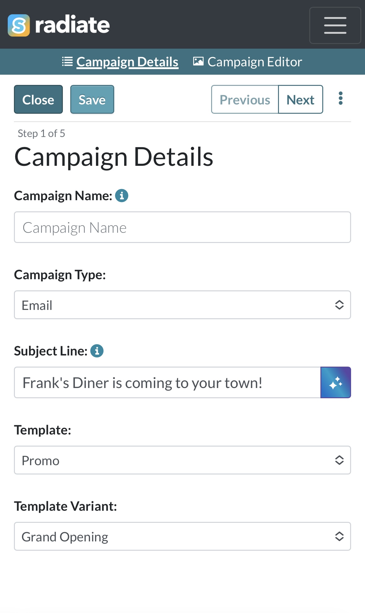Go to the Next step
The image size is (365, 613).
coord(301,99)
